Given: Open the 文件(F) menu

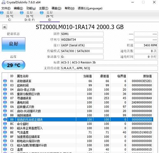Looking at the screenshot, I should click(6, 8).
